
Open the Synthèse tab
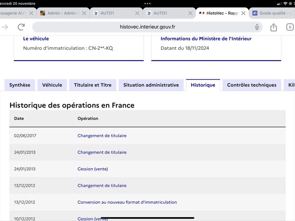[x=20, y=85]
